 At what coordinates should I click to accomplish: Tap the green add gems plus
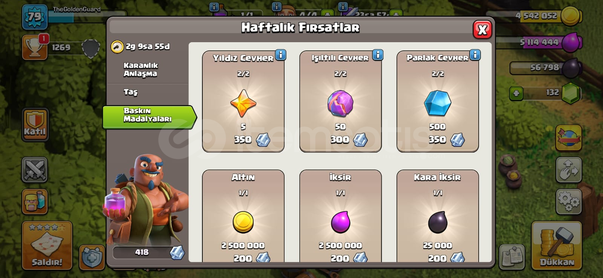516,93
